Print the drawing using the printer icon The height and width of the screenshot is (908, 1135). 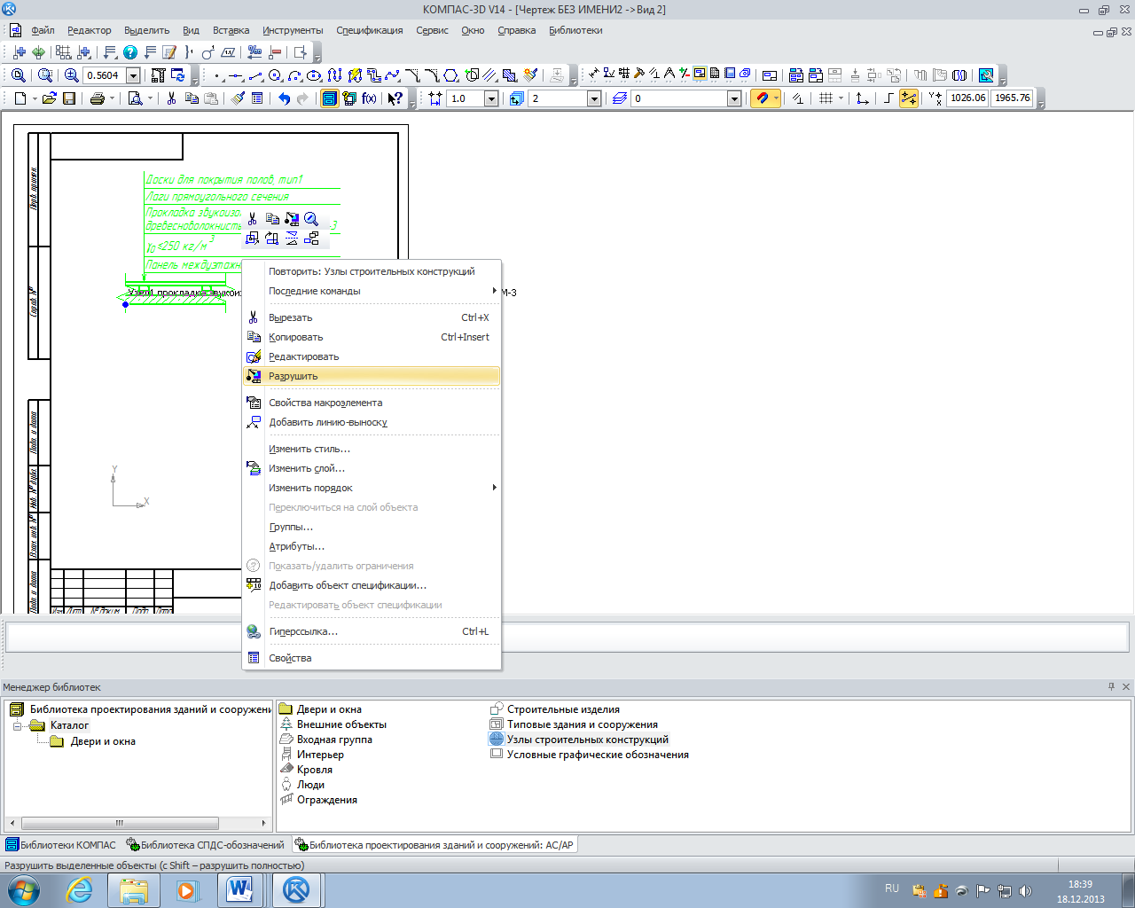(x=97, y=98)
